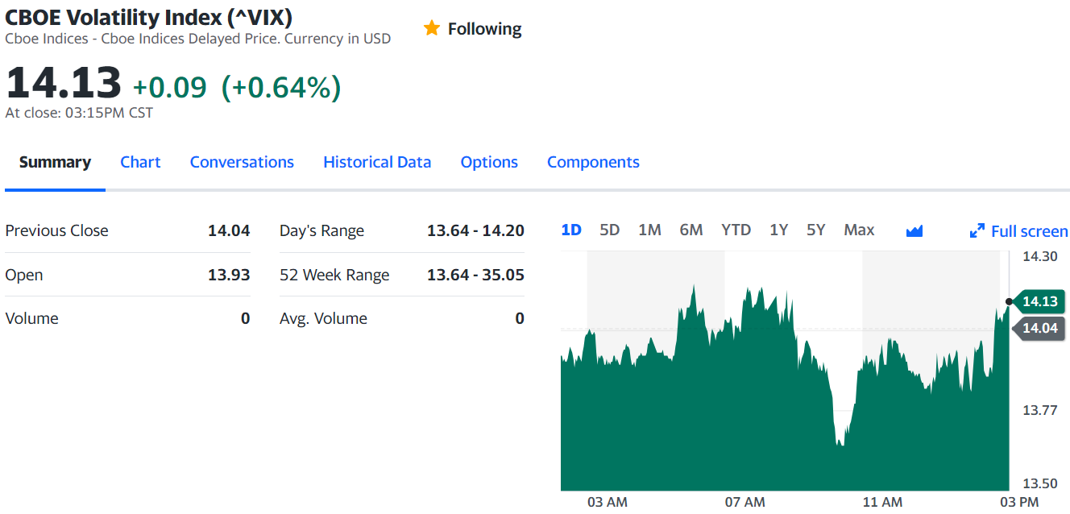Viewport: 1070px width, 514px height.
Task: Click the 07 AM time axis label
Action: click(x=744, y=502)
